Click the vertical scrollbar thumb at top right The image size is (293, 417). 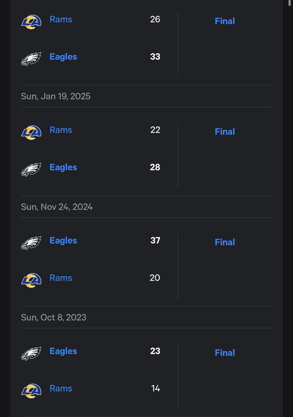click(x=290, y=3)
